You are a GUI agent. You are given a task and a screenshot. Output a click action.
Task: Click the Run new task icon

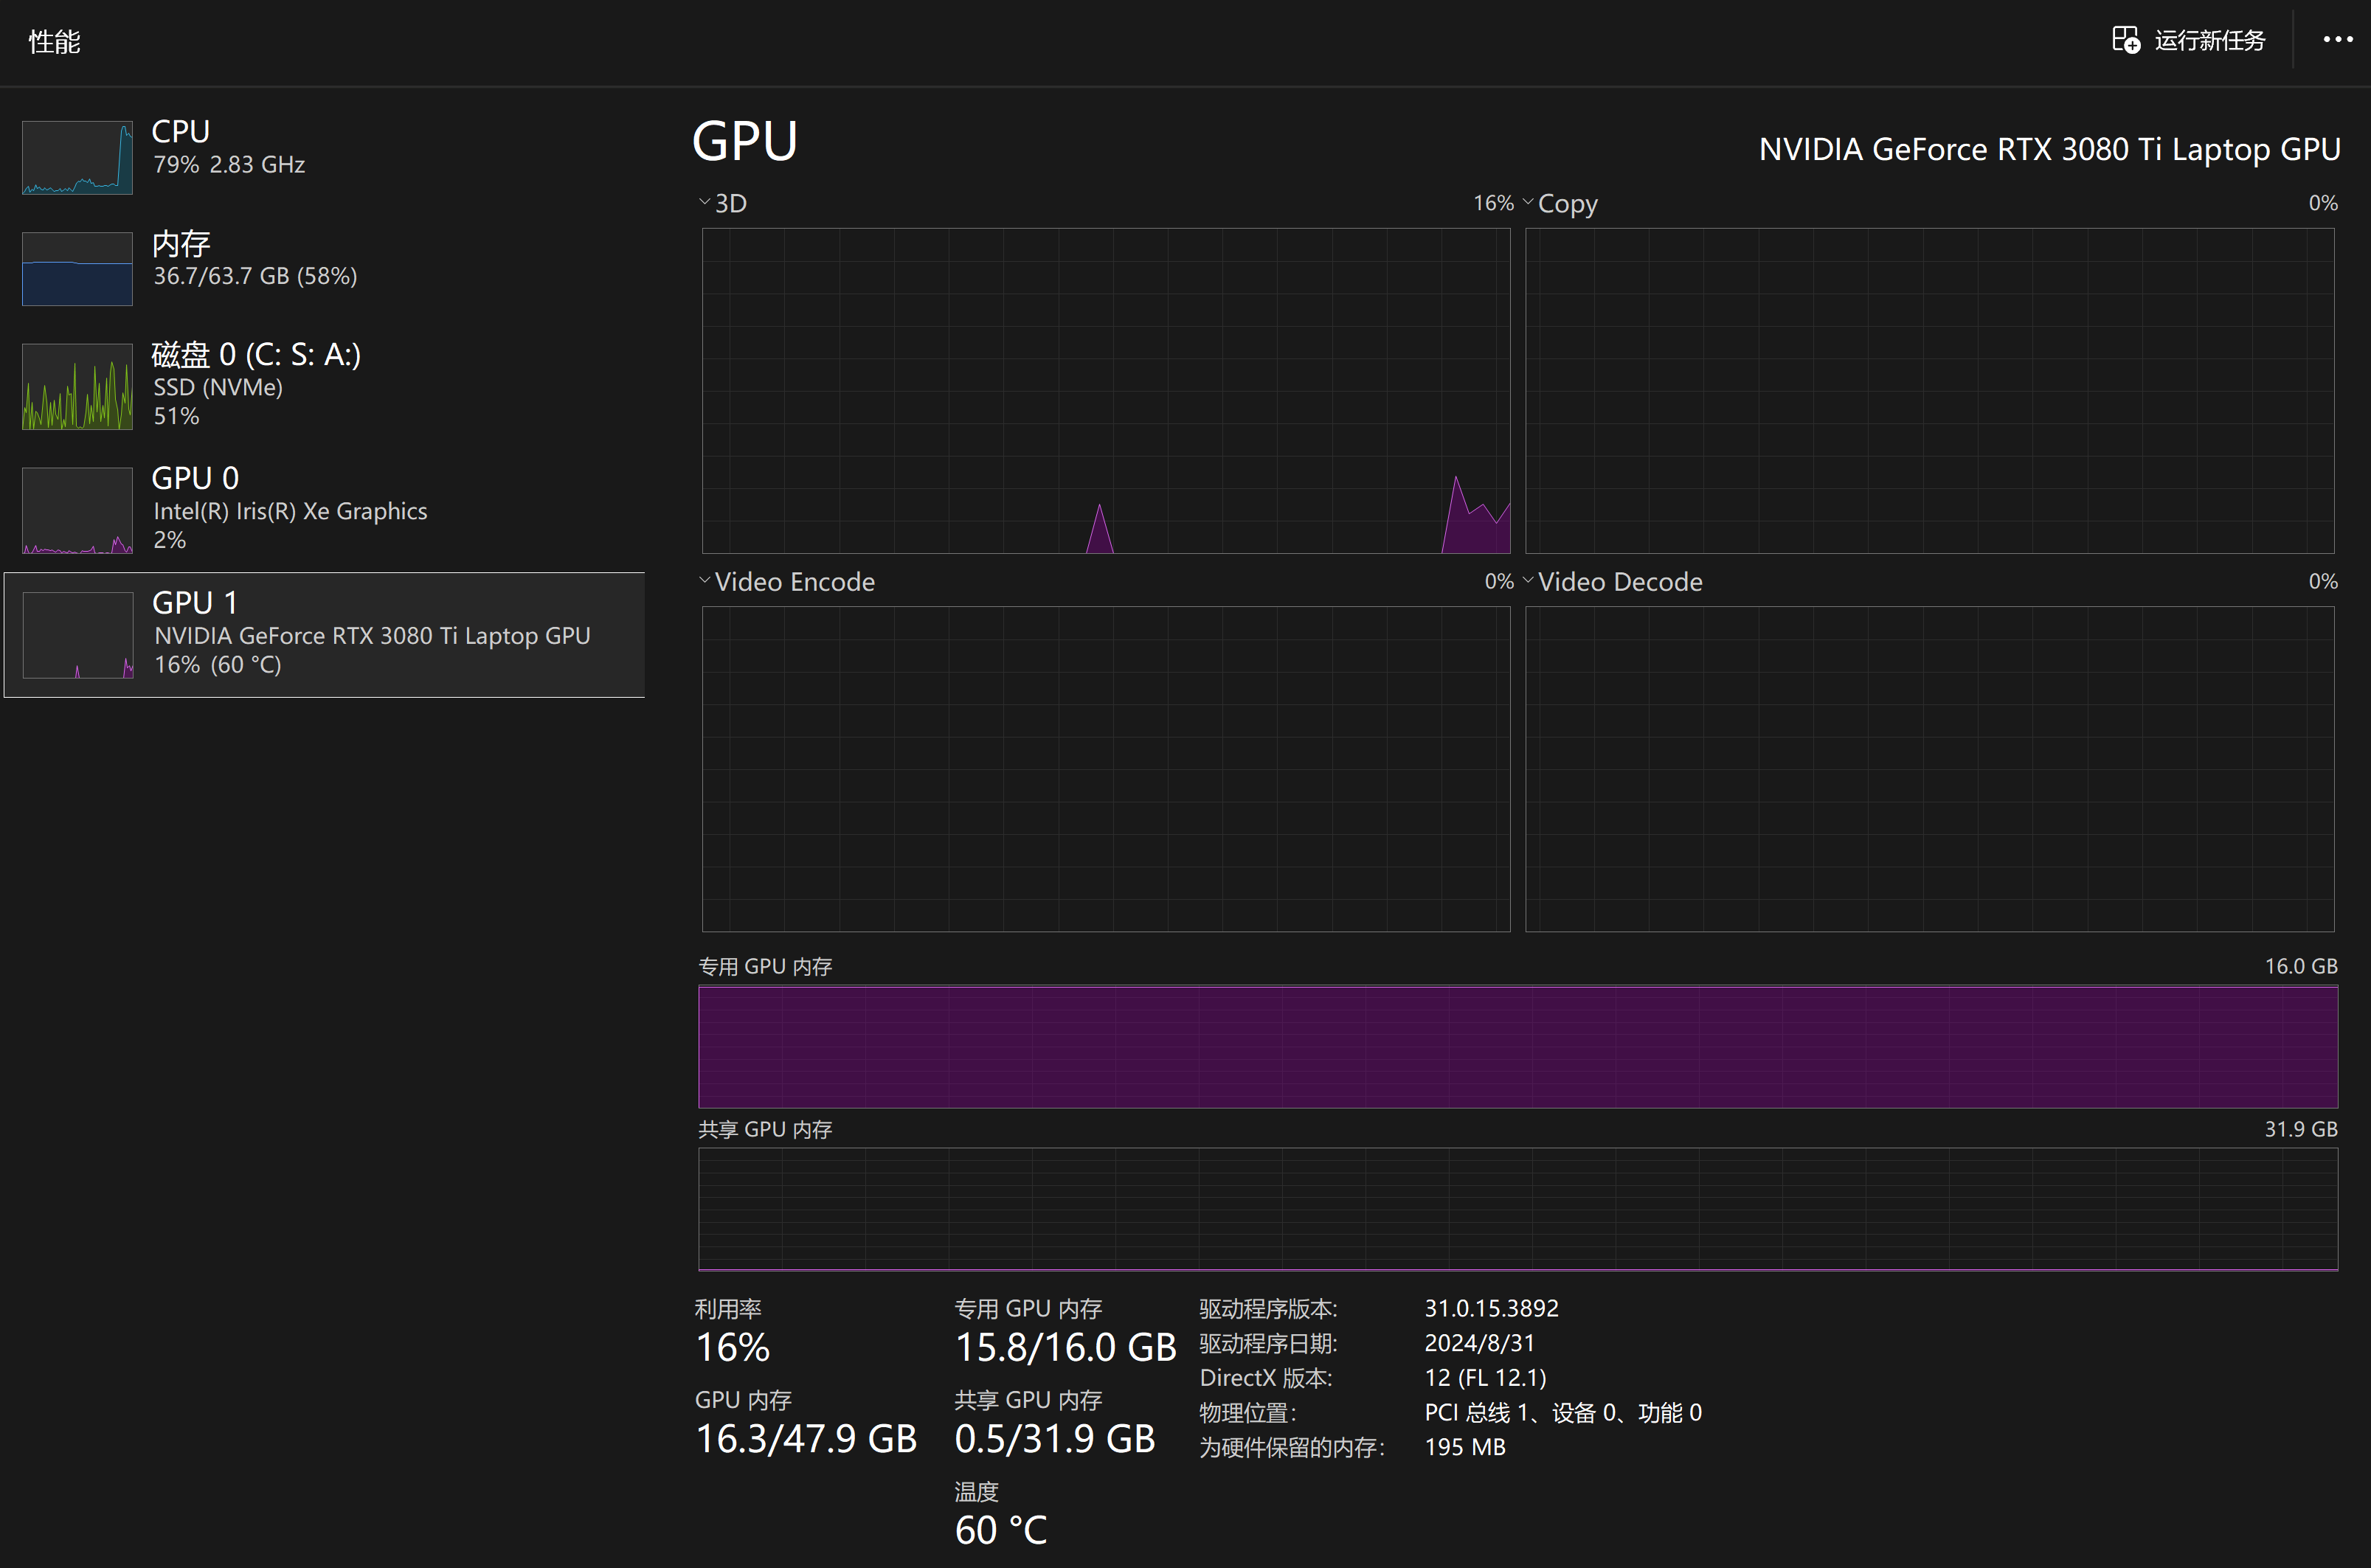(x=2125, y=40)
